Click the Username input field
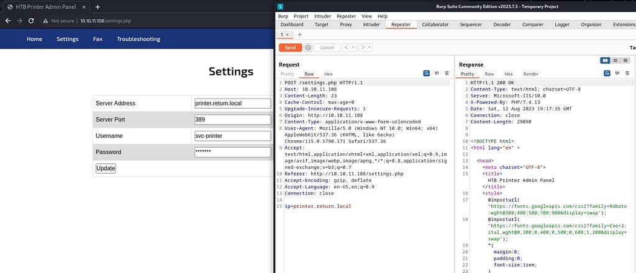 [232, 136]
